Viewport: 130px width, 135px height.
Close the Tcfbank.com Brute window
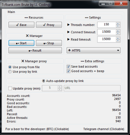tap(121, 3)
